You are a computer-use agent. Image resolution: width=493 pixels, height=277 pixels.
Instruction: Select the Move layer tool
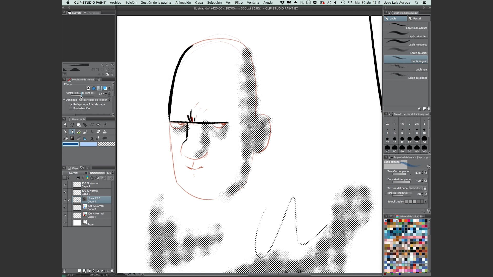[x=85, y=125]
